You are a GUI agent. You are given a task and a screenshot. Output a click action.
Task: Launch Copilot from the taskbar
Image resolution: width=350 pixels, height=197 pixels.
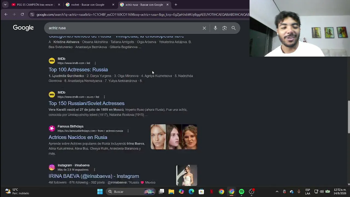pos(181,192)
